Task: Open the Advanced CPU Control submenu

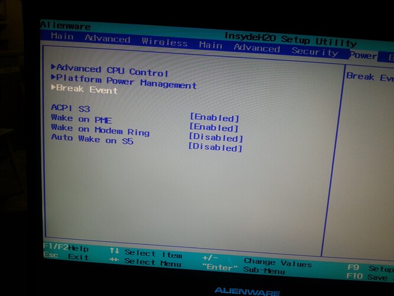Action: pos(112,70)
